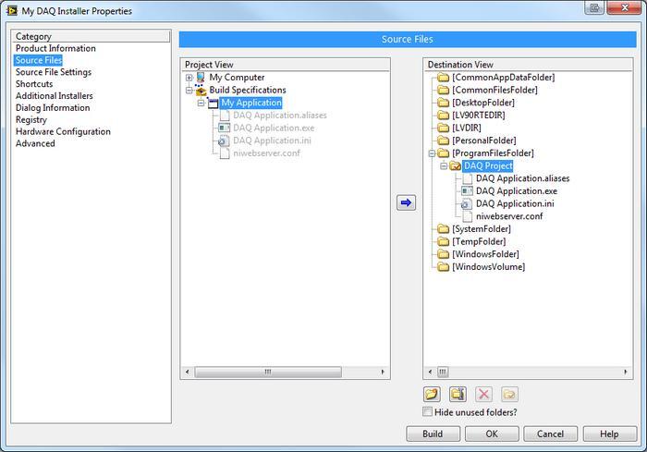Image resolution: width=647 pixels, height=452 pixels.
Task: Click the Destination View scroll right arrow
Action: click(x=626, y=372)
